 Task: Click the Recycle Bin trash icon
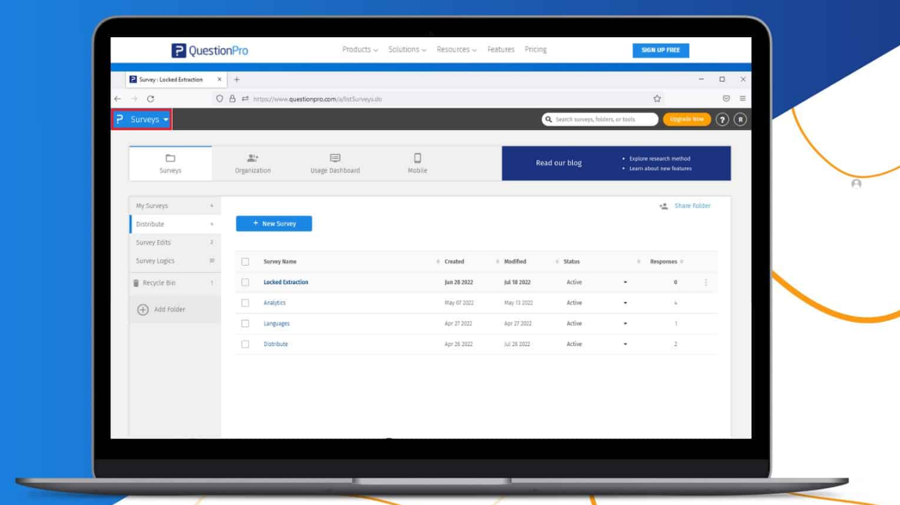(x=136, y=283)
